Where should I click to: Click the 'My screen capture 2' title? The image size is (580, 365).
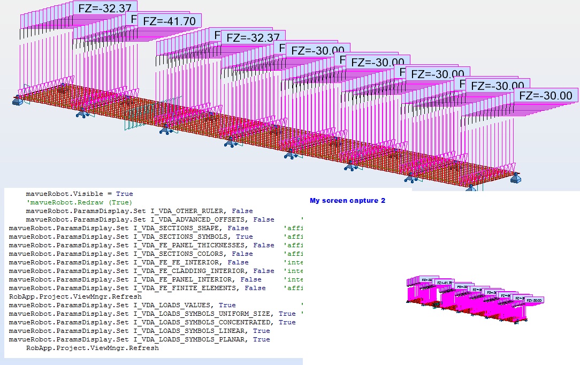click(347, 201)
